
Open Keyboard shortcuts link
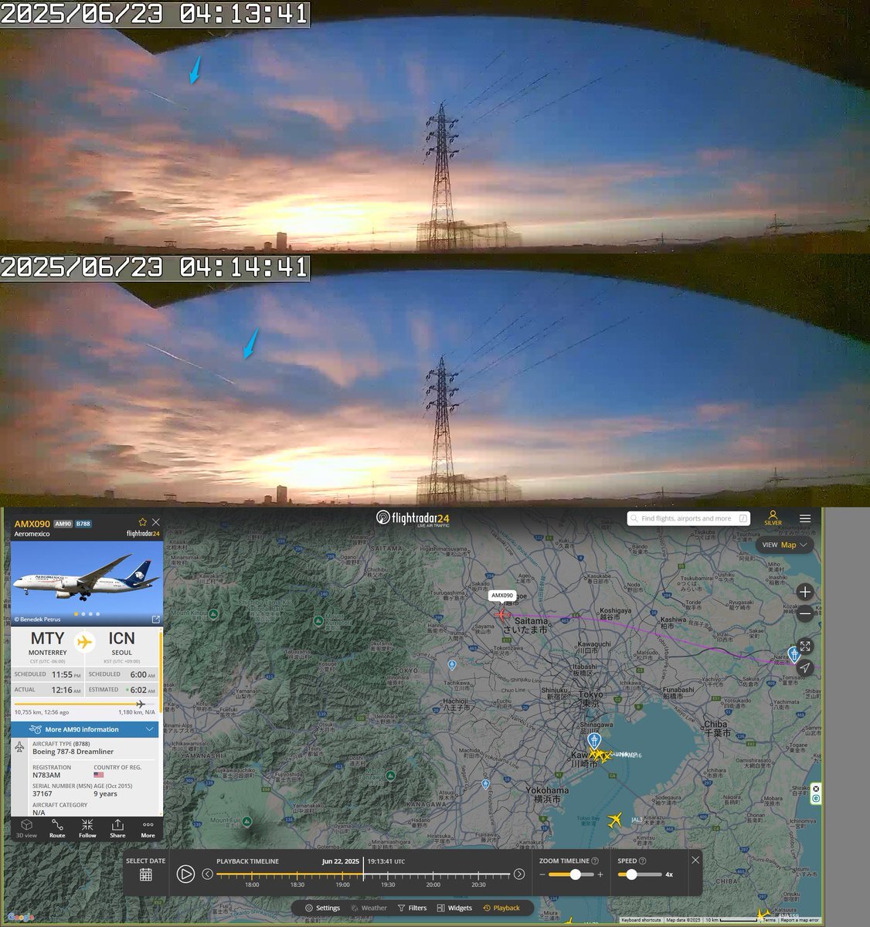(x=641, y=920)
